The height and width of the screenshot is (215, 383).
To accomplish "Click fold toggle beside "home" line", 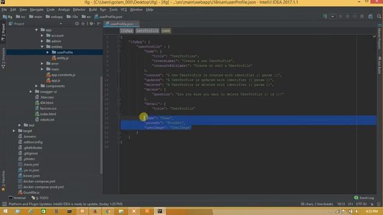I will tap(119, 51).
